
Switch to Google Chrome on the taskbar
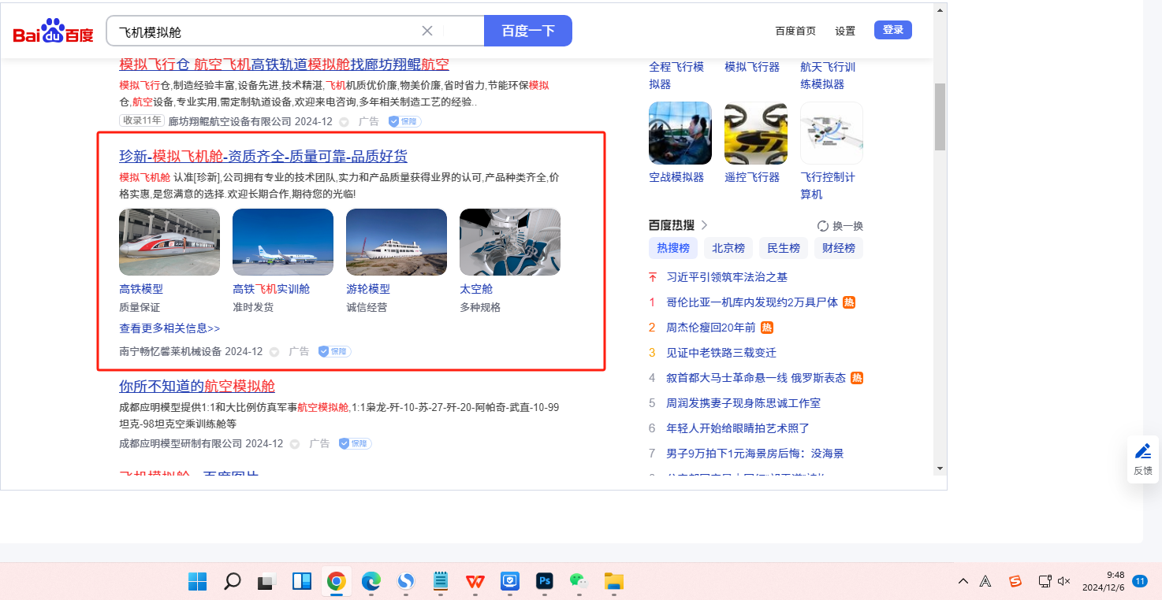pyautogui.click(x=337, y=582)
